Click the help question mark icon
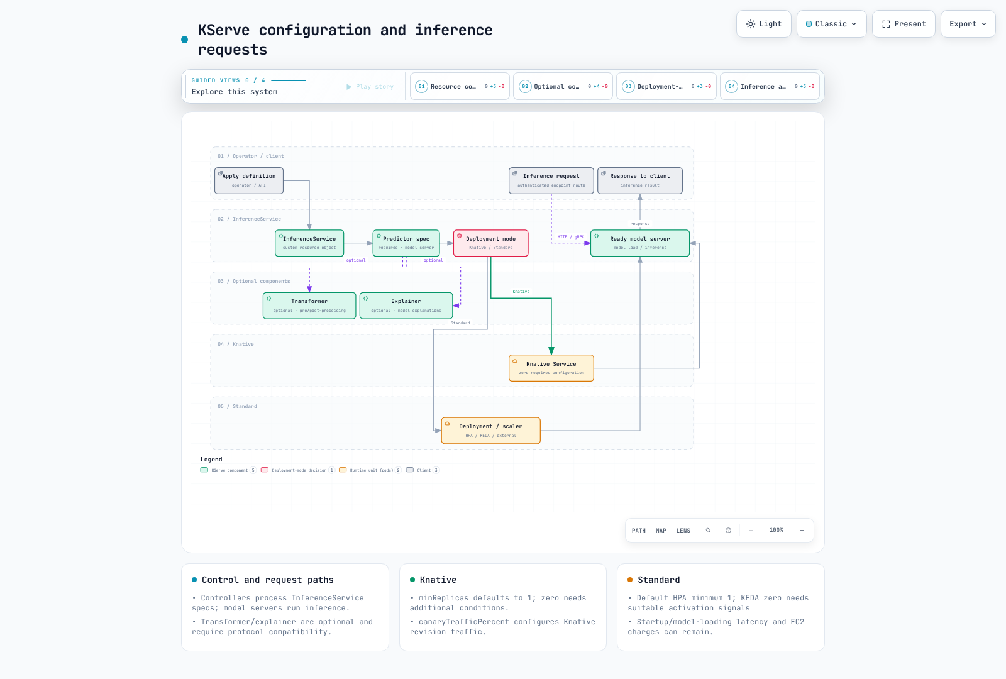This screenshot has height=679, width=1006. pos(728,531)
